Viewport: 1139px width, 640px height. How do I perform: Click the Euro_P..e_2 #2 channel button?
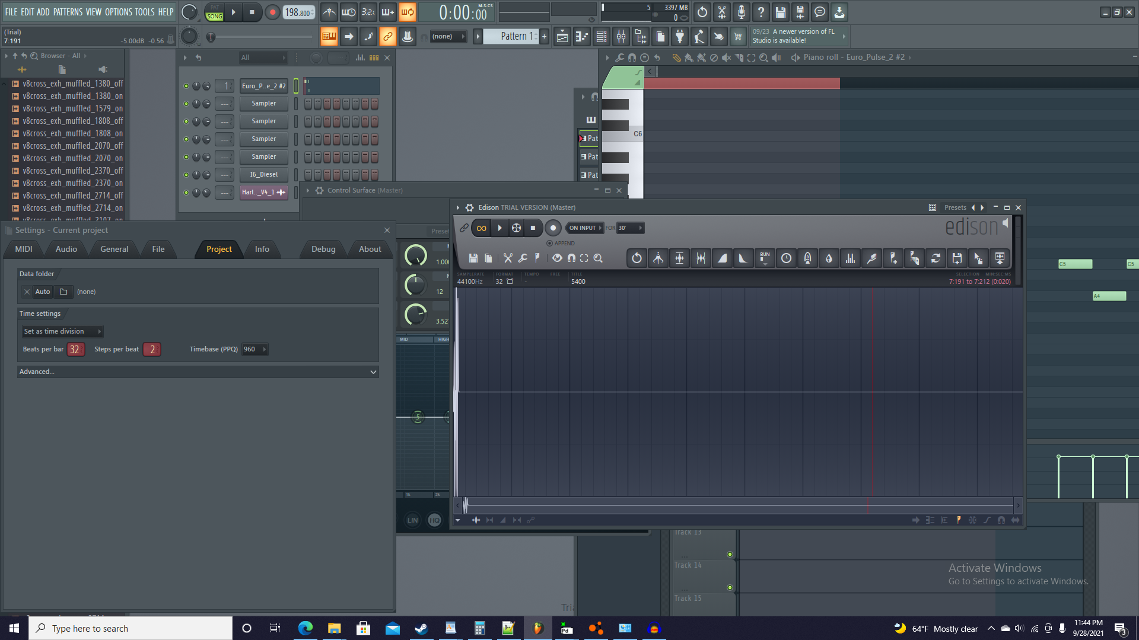[x=264, y=86]
